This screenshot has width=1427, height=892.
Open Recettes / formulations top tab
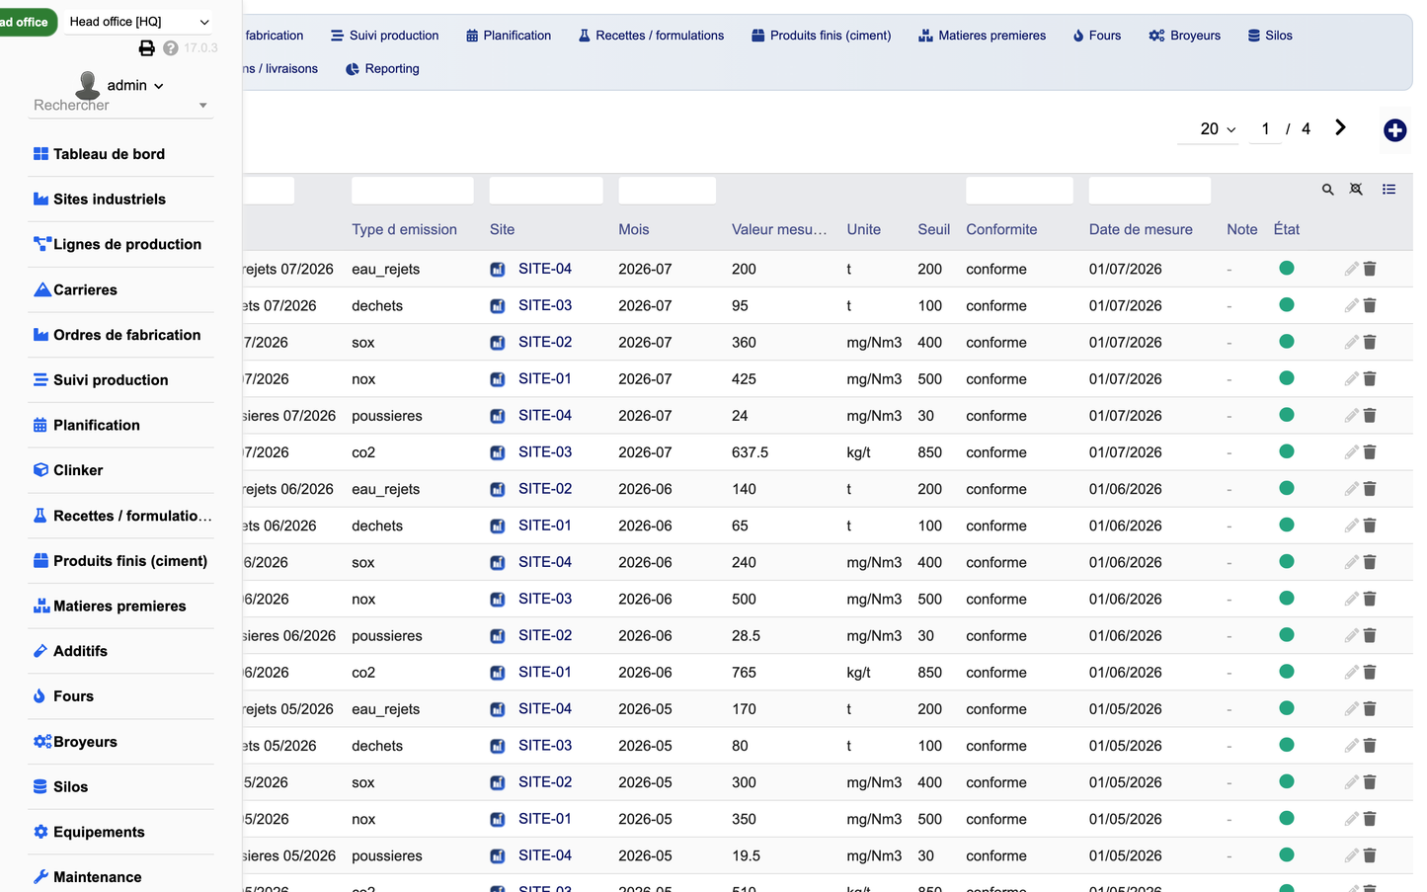651,36
